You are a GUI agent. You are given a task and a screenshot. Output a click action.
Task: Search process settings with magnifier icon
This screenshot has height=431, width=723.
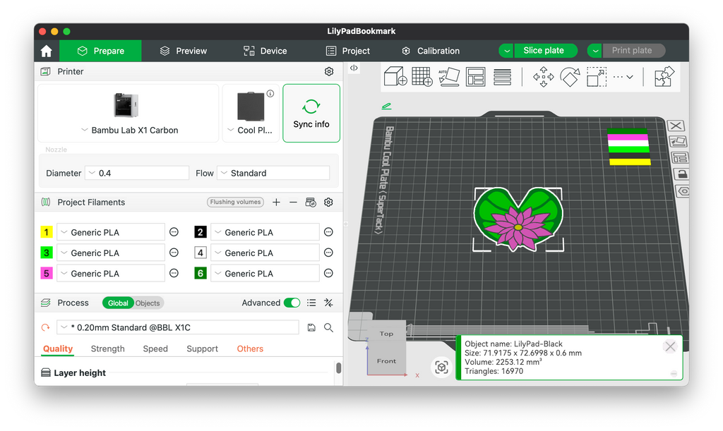[328, 327]
